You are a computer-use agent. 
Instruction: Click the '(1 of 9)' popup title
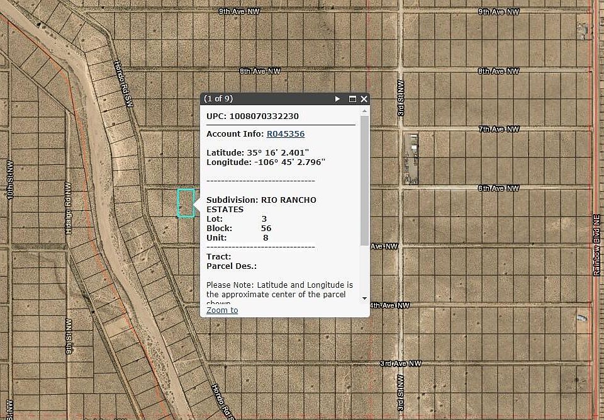pos(218,99)
